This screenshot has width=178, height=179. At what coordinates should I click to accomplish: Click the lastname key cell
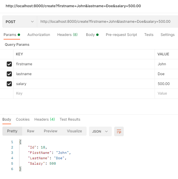pyautogui.click(x=84, y=74)
